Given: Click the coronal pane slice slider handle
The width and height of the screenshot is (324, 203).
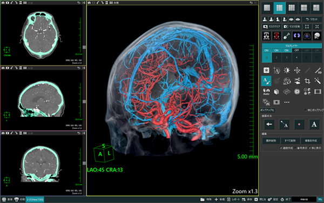Looking at the screenshot, I should pos(84,163).
